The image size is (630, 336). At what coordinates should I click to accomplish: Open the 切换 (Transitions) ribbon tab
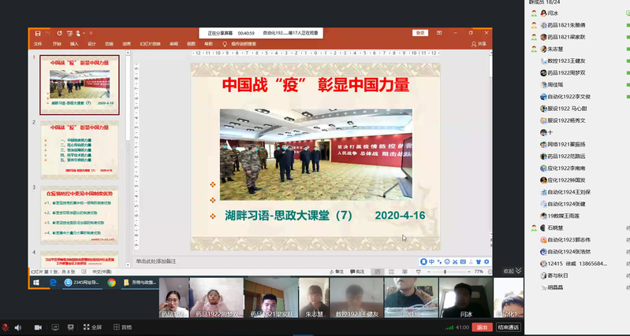coord(110,44)
